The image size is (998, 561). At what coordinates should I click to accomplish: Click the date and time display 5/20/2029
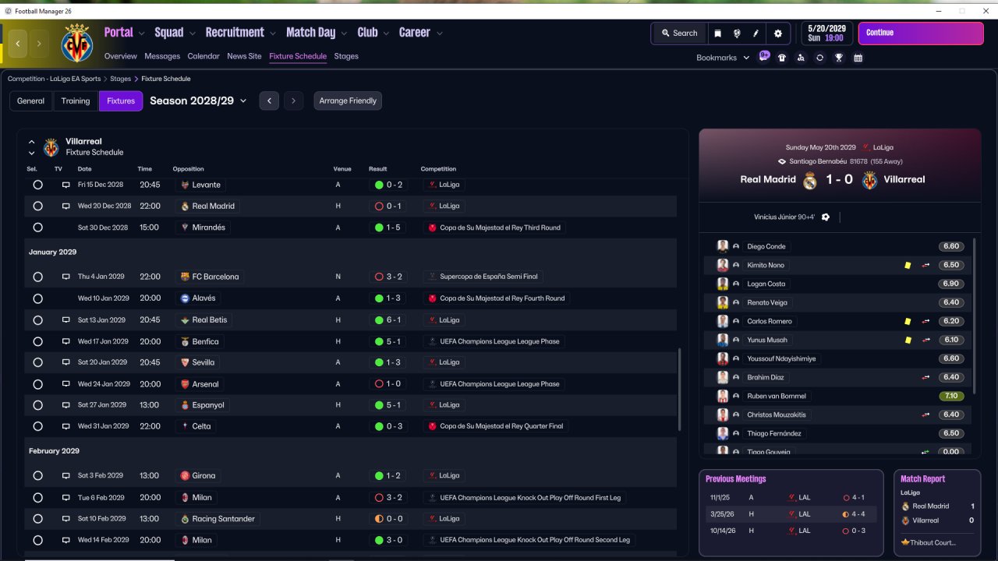(826, 34)
